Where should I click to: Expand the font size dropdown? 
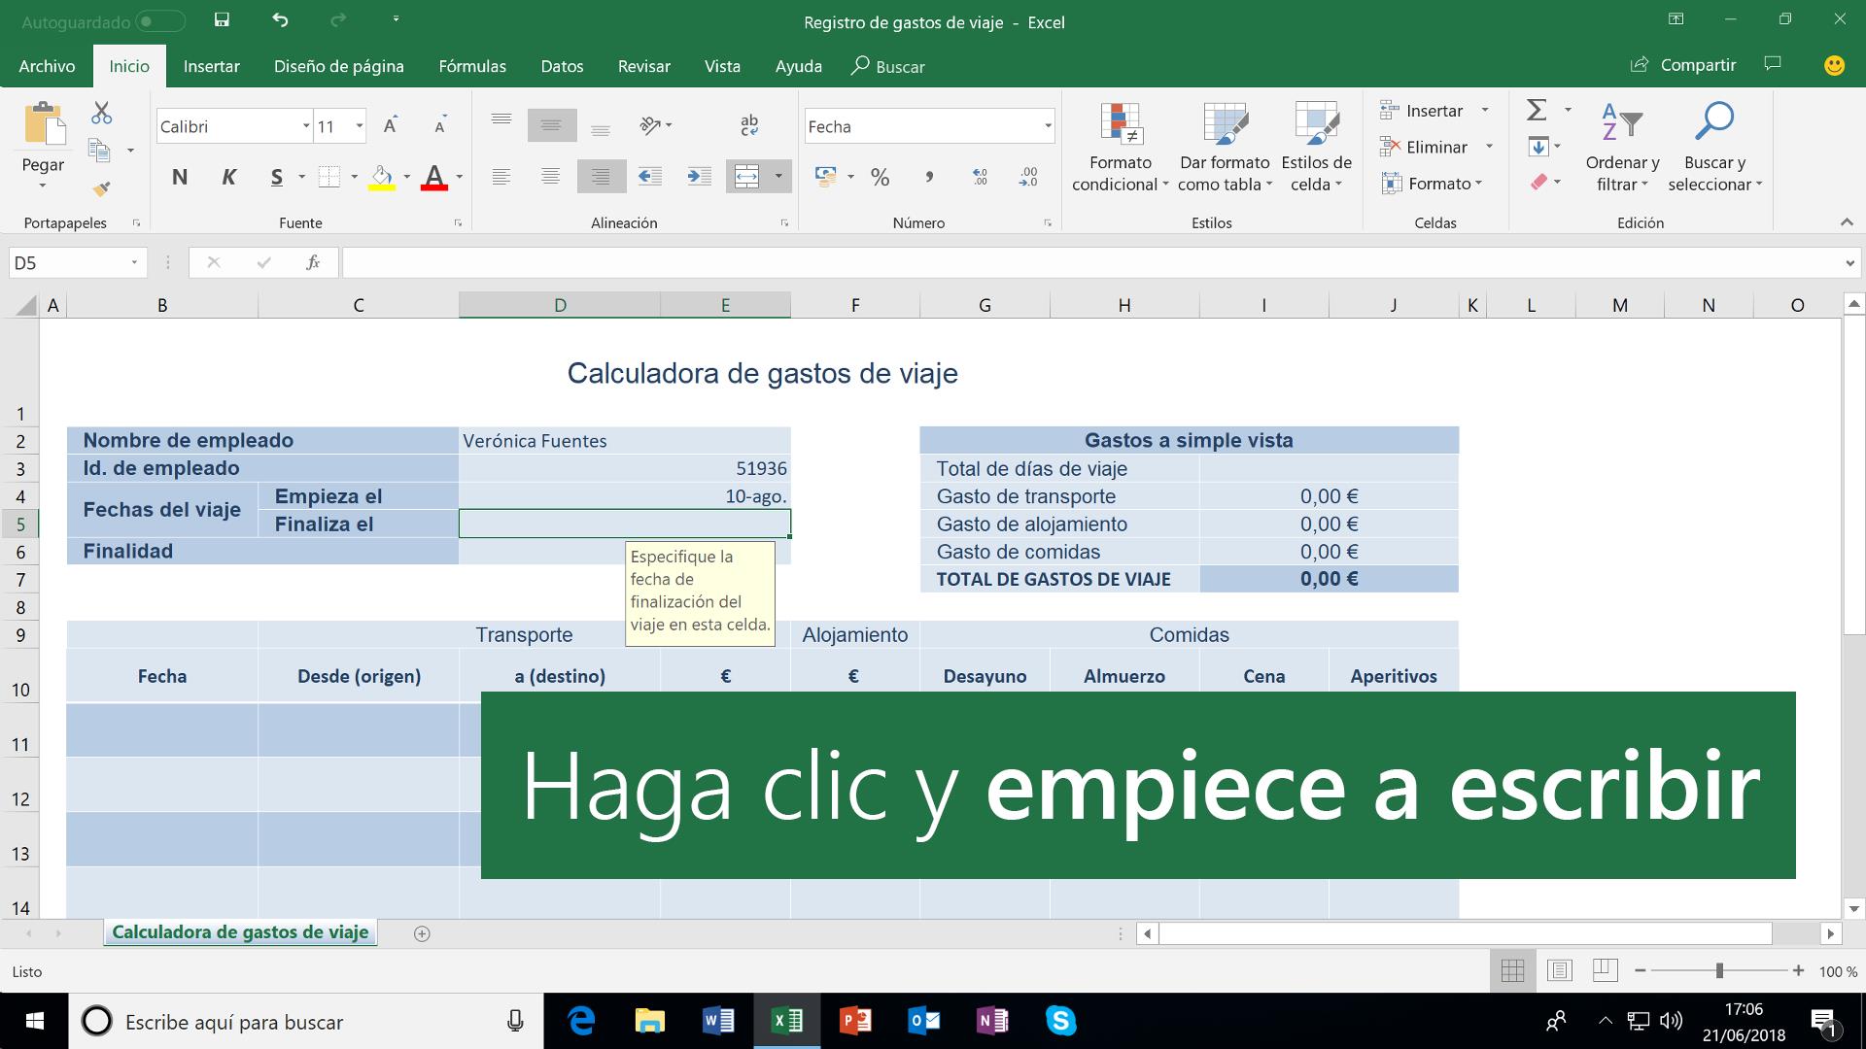[x=359, y=126]
